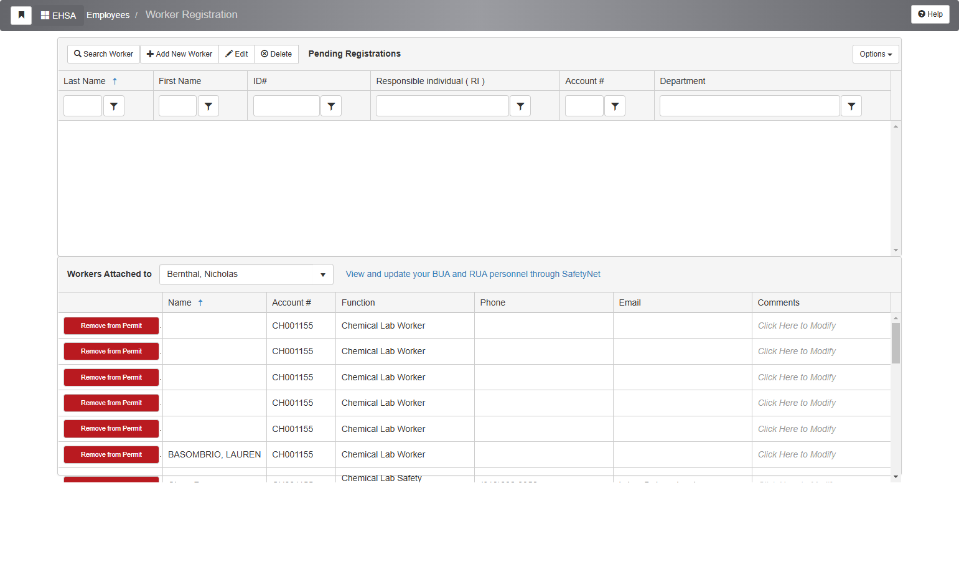959x567 pixels.
Task: Click the Account # filter field
Action: click(x=584, y=106)
